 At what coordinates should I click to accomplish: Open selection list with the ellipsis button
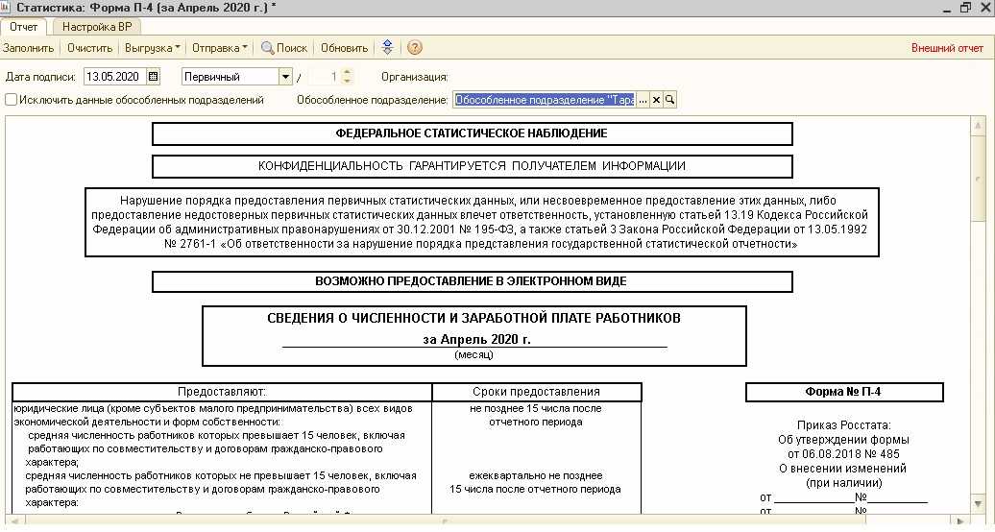click(x=643, y=100)
